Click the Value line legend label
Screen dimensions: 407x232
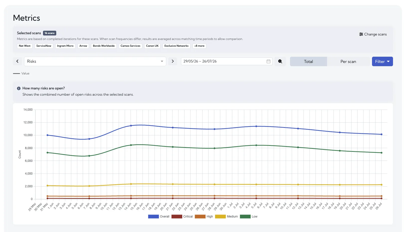[25, 73]
